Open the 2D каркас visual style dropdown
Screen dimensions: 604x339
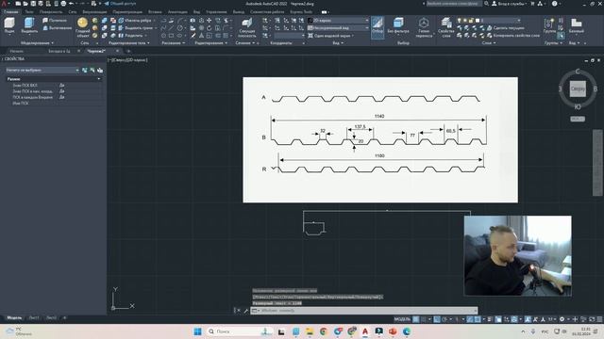click(338, 21)
